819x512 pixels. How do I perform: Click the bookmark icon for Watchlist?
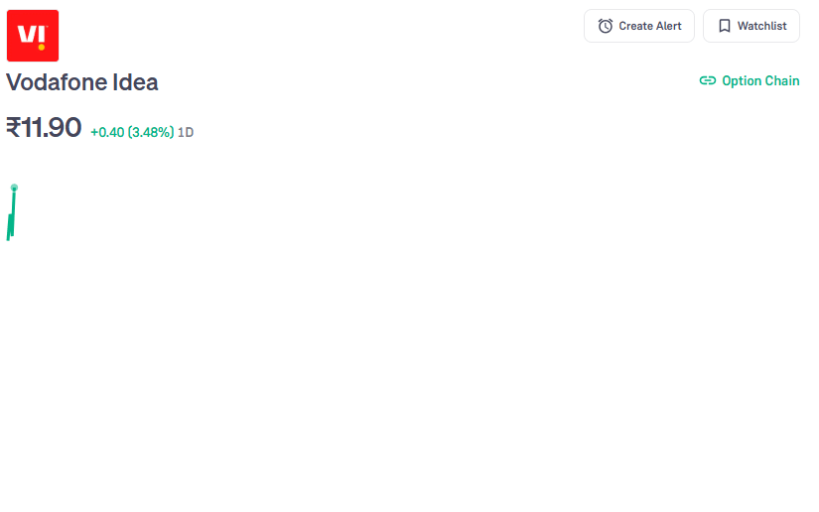725,26
